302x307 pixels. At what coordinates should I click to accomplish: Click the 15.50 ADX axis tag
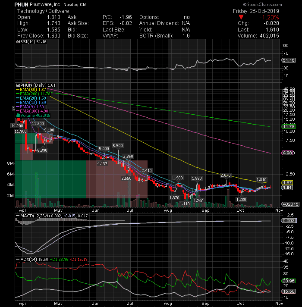[289, 291]
